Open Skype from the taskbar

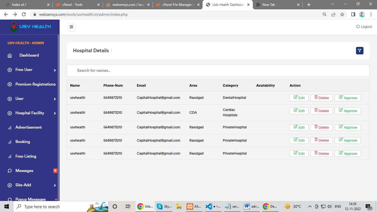click(164, 206)
